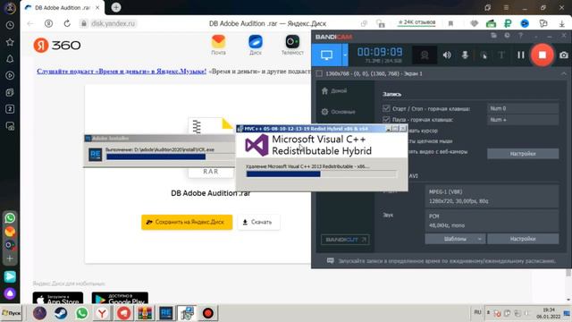572x322 pixels.
Task: Click the ruble extension icon in browser toolbar
Action: pyautogui.click(x=508, y=23)
